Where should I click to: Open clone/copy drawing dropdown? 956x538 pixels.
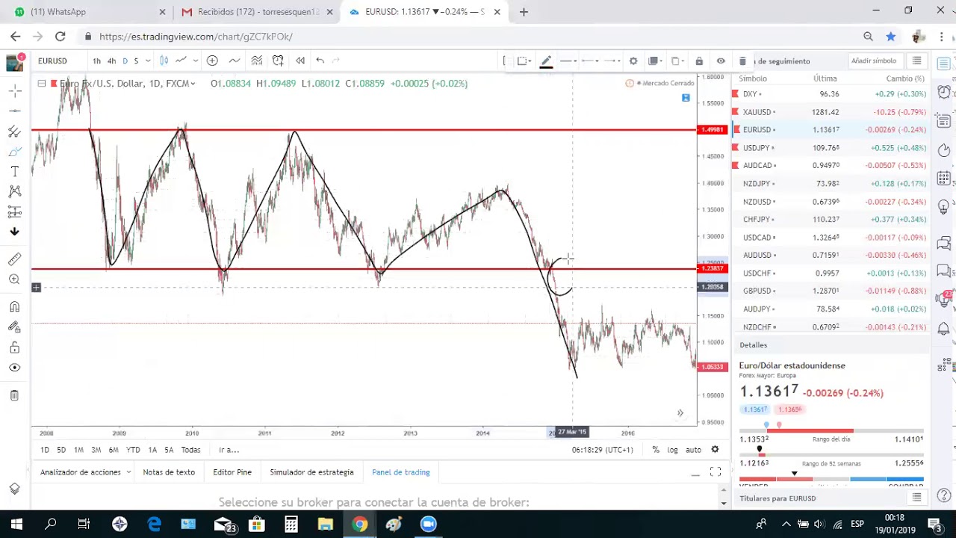[677, 61]
